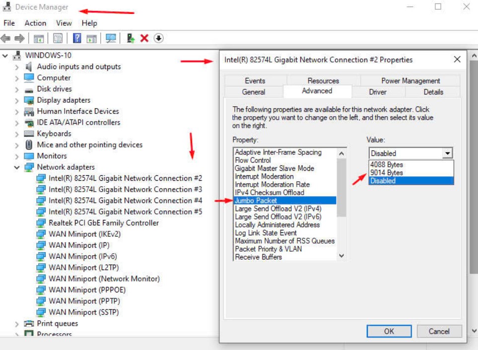Switch to the Driver tab

point(378,92)
